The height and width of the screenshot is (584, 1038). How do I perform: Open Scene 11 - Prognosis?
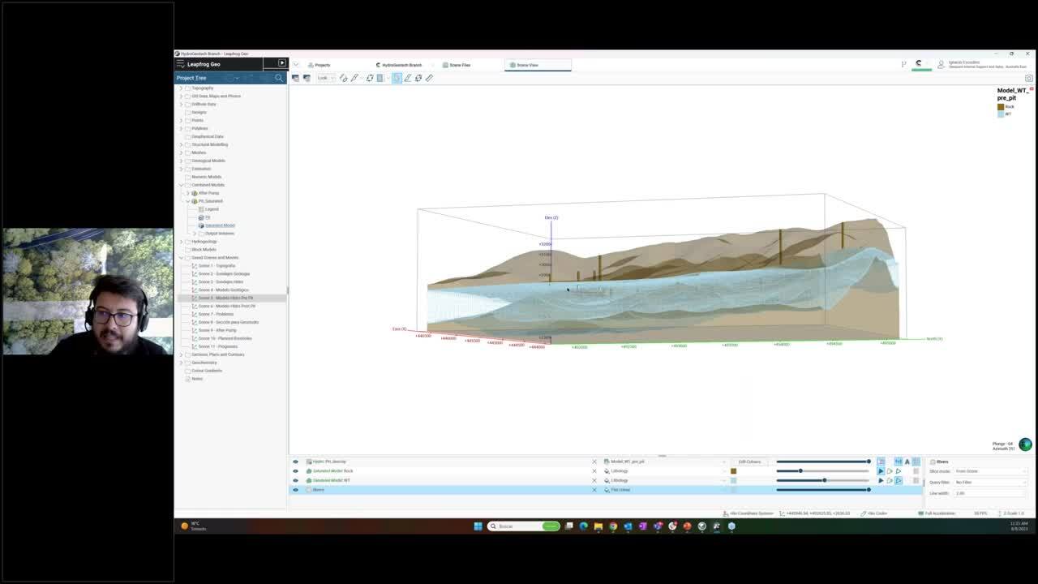[x=218, y=346]
